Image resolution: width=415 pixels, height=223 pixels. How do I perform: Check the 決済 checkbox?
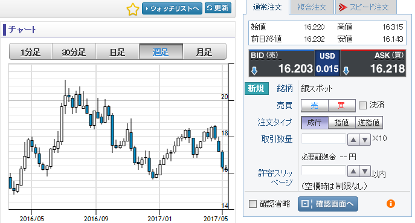[x=362, y=105]
